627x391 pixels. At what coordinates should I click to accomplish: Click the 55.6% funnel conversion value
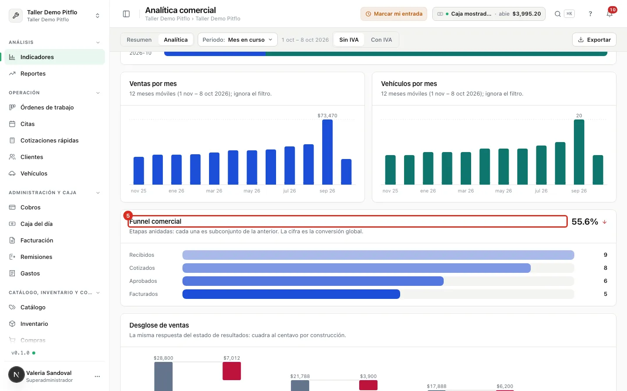tap(585, 222)
